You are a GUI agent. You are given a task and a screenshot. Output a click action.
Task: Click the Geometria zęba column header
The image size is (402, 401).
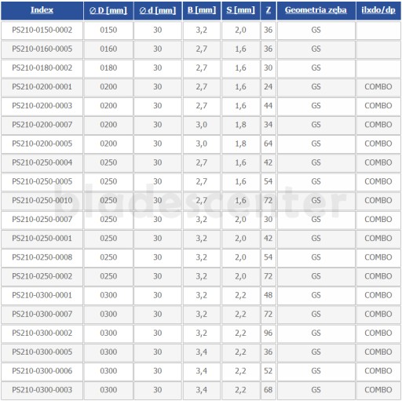(316, 10)
